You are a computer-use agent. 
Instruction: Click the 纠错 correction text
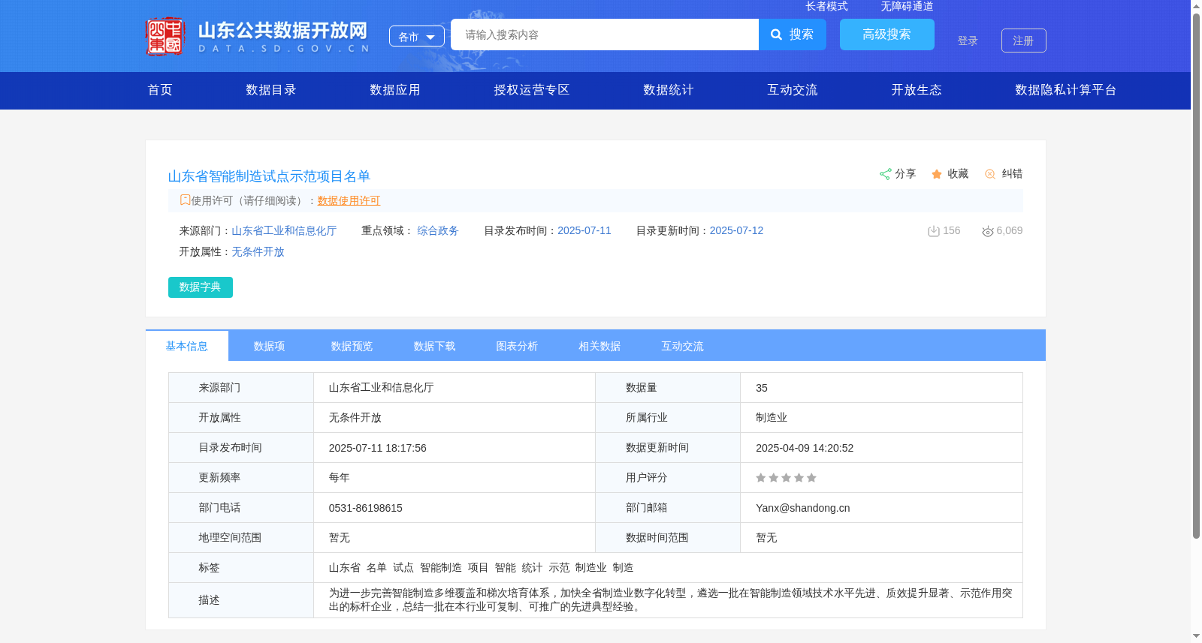tap(1012, 173)
